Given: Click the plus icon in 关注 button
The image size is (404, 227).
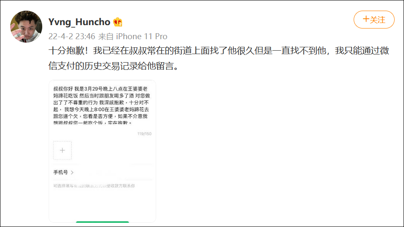Looking at the screenshot, I should [366, 19].
